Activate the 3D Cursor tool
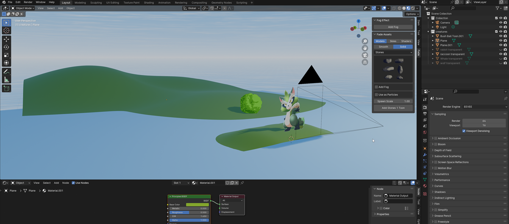The width and height of the screenshot is (509, 224). tap(6, 30)
